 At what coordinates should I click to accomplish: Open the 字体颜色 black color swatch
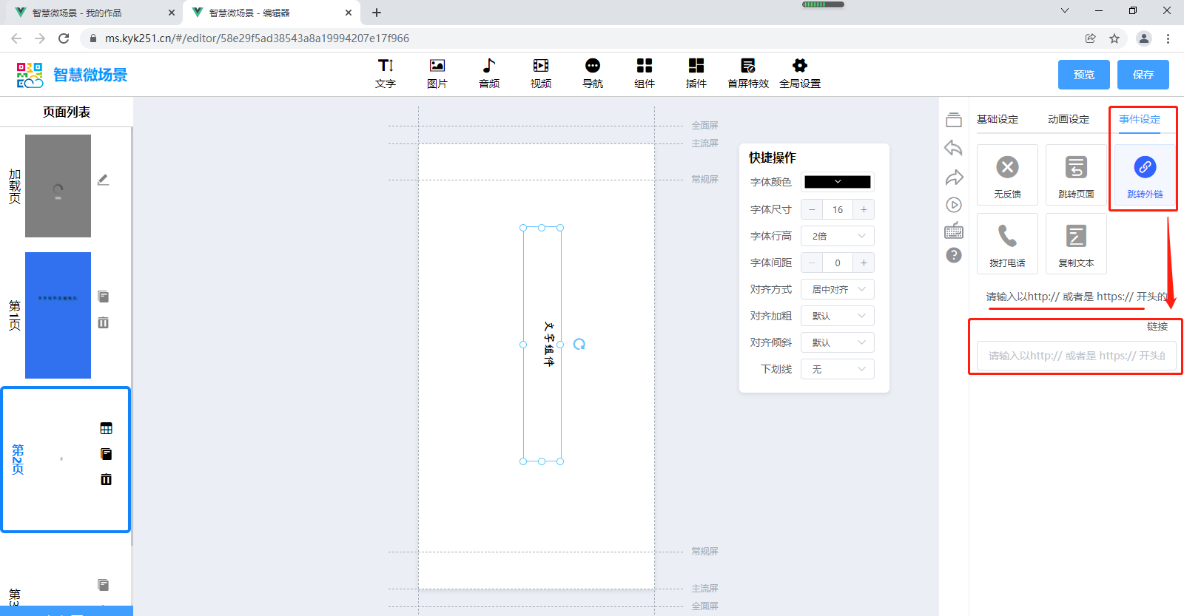coord(838,182)
